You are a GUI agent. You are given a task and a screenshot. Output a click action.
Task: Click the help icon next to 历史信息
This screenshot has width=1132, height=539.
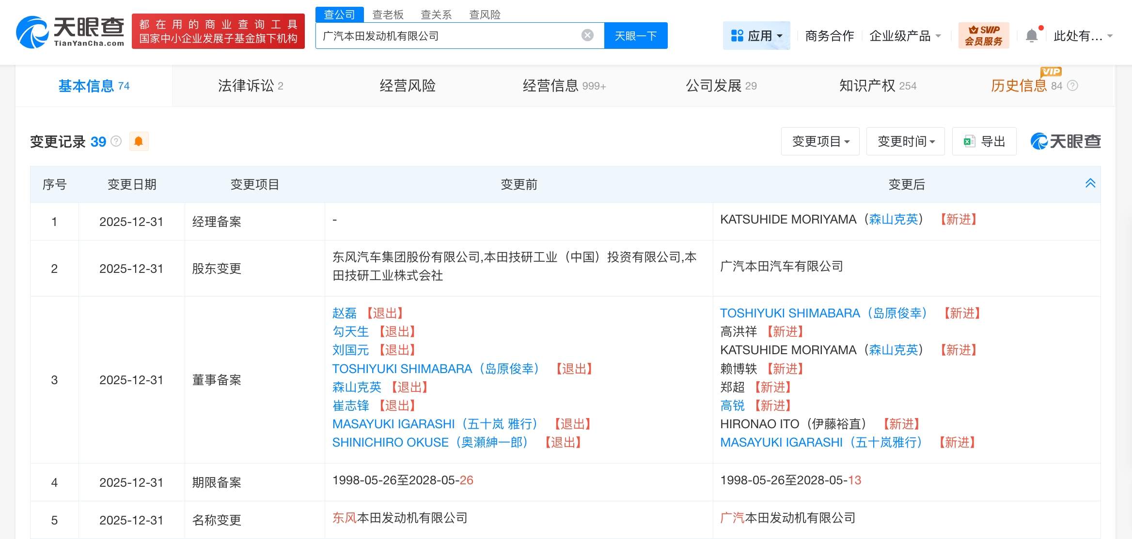tap(1073, 86)
